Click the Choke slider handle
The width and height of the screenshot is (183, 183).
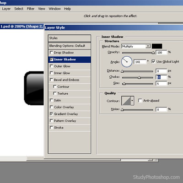(139, 77)
